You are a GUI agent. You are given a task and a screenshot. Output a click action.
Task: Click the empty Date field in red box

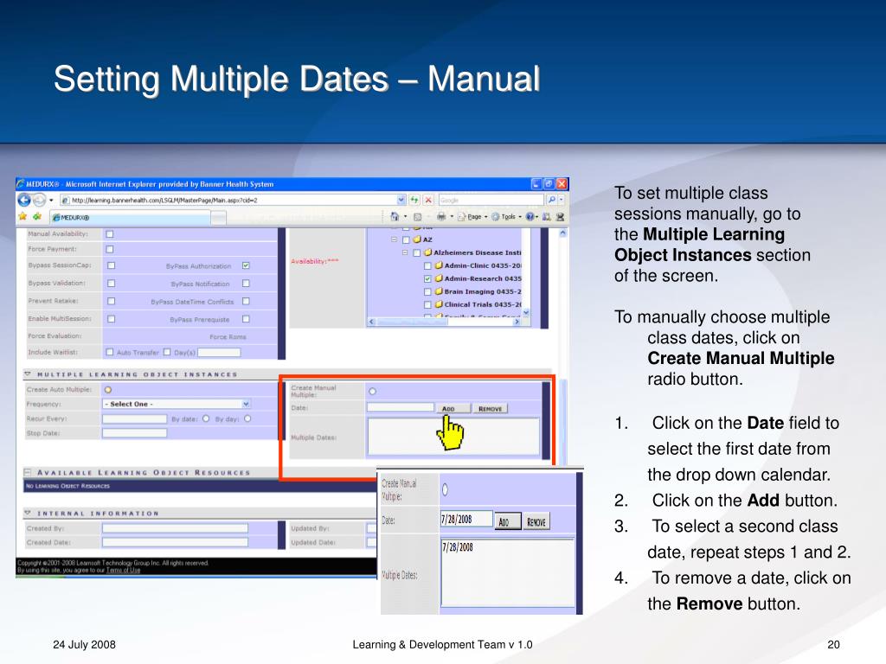point(400,407)
